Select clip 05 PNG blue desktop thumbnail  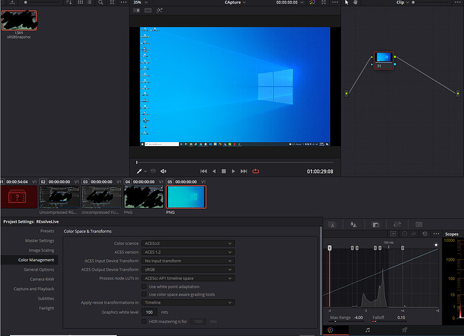pyautogui.click(x=186, y=197)
